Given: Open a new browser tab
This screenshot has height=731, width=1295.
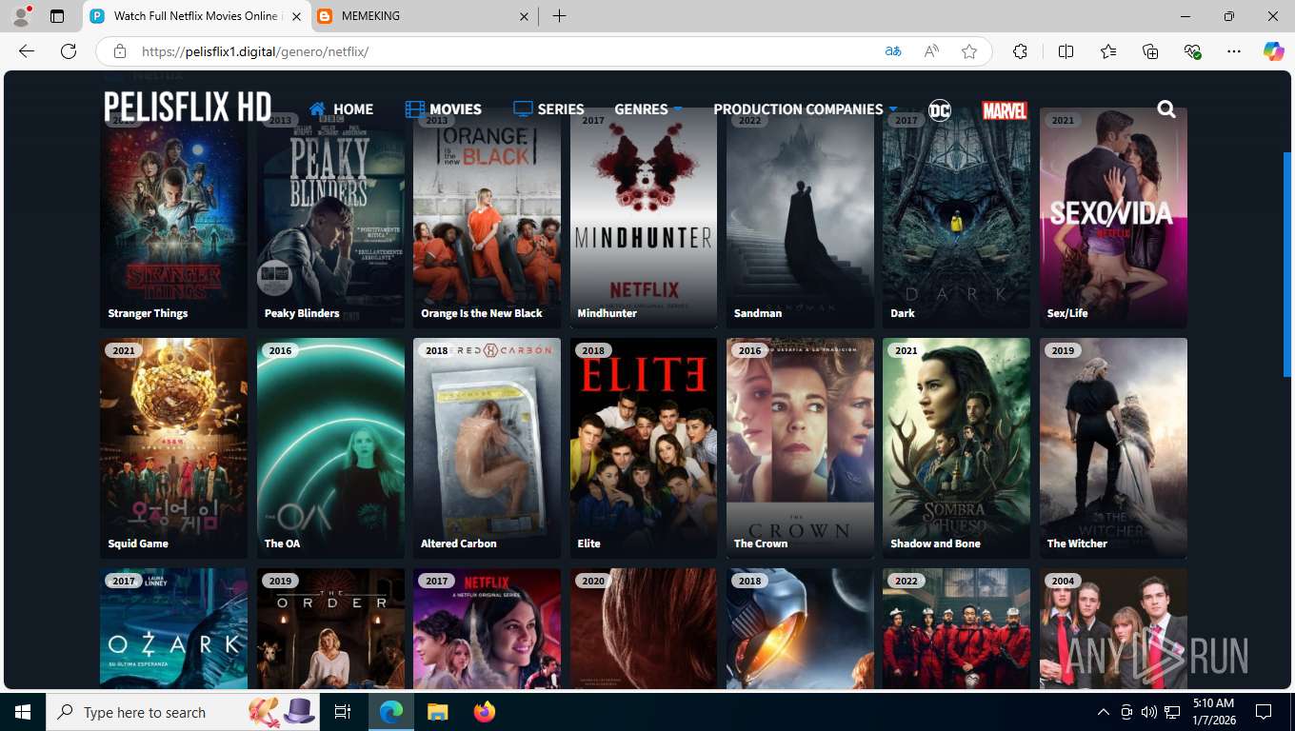Looking at the screenshot, I should tap(559, 16).
